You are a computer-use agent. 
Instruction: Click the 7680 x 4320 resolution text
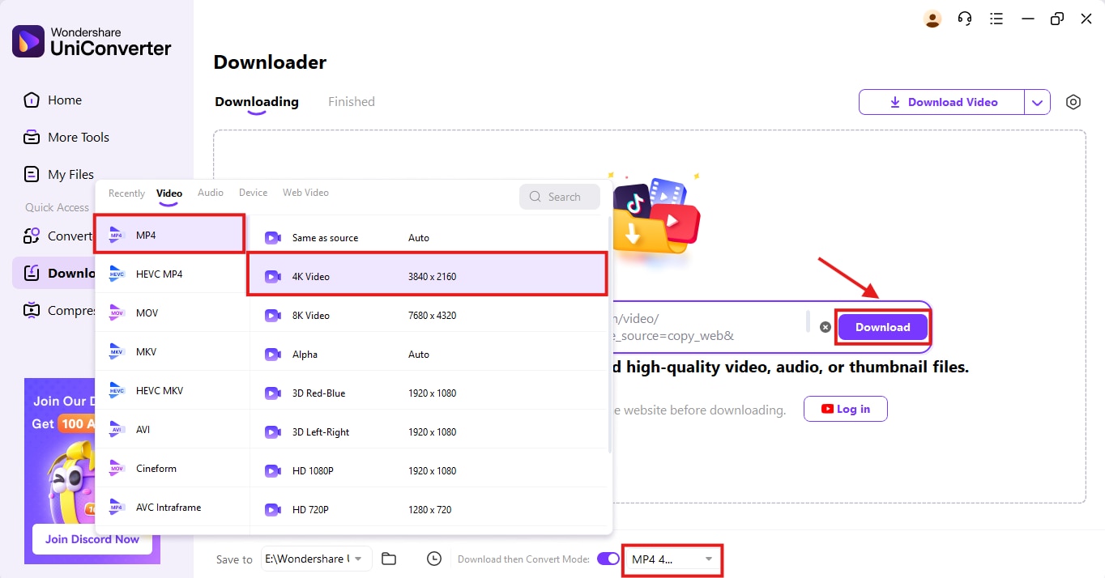[432, 316]
